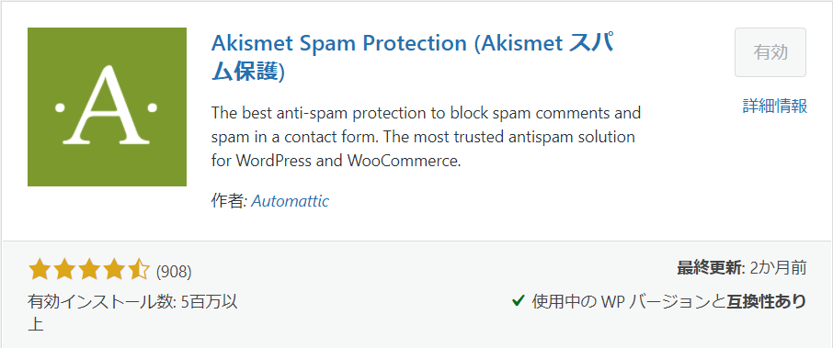Click the anti-spam description paragraph
This screenshot has height=348, width=833.
426,137
